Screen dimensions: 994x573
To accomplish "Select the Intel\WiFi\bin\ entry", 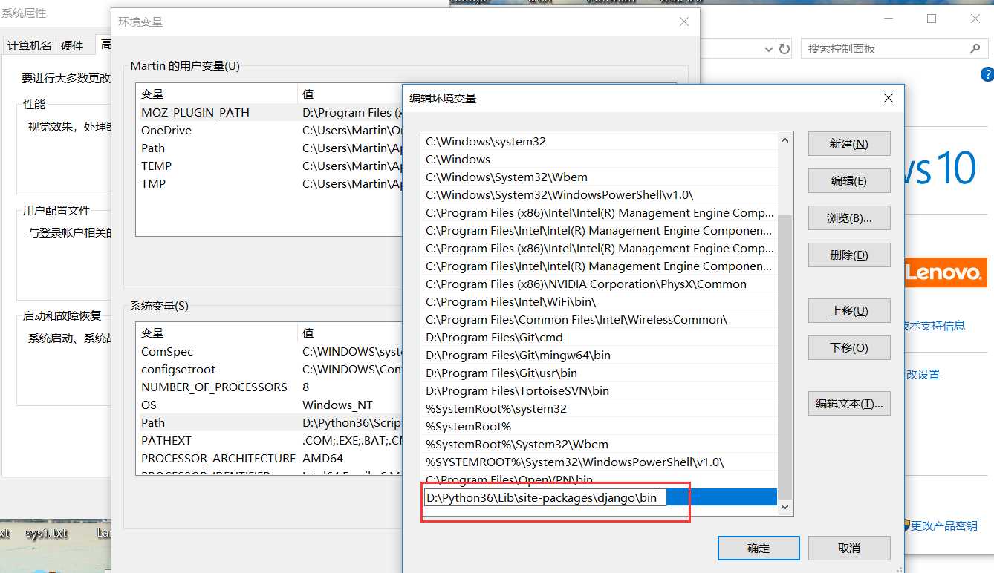I will (x=599, y=301).
